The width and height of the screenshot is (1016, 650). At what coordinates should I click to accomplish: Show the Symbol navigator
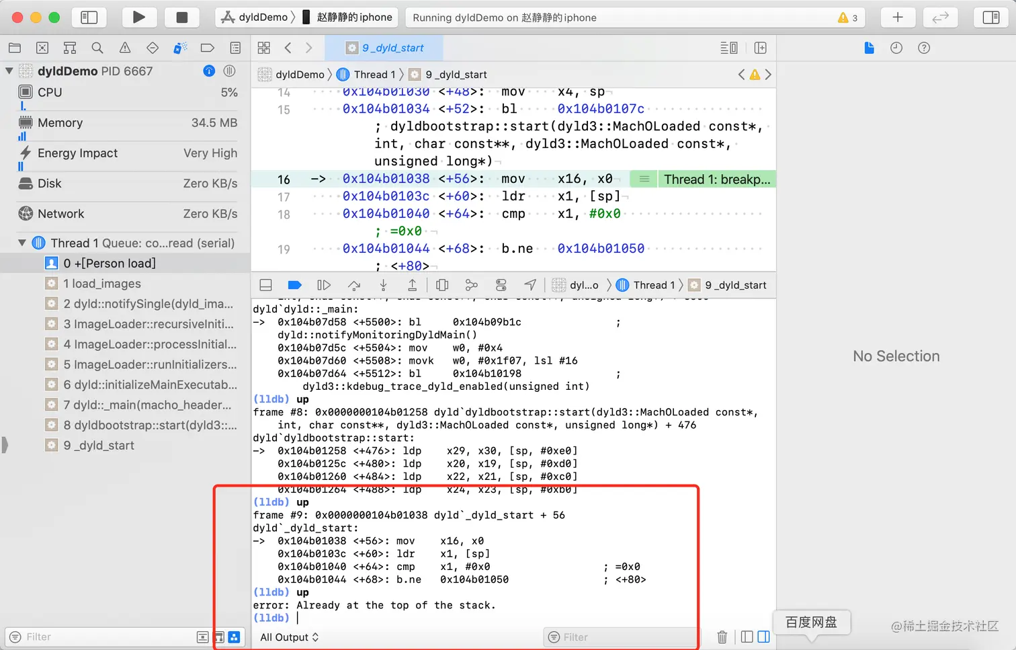[70, 48]
